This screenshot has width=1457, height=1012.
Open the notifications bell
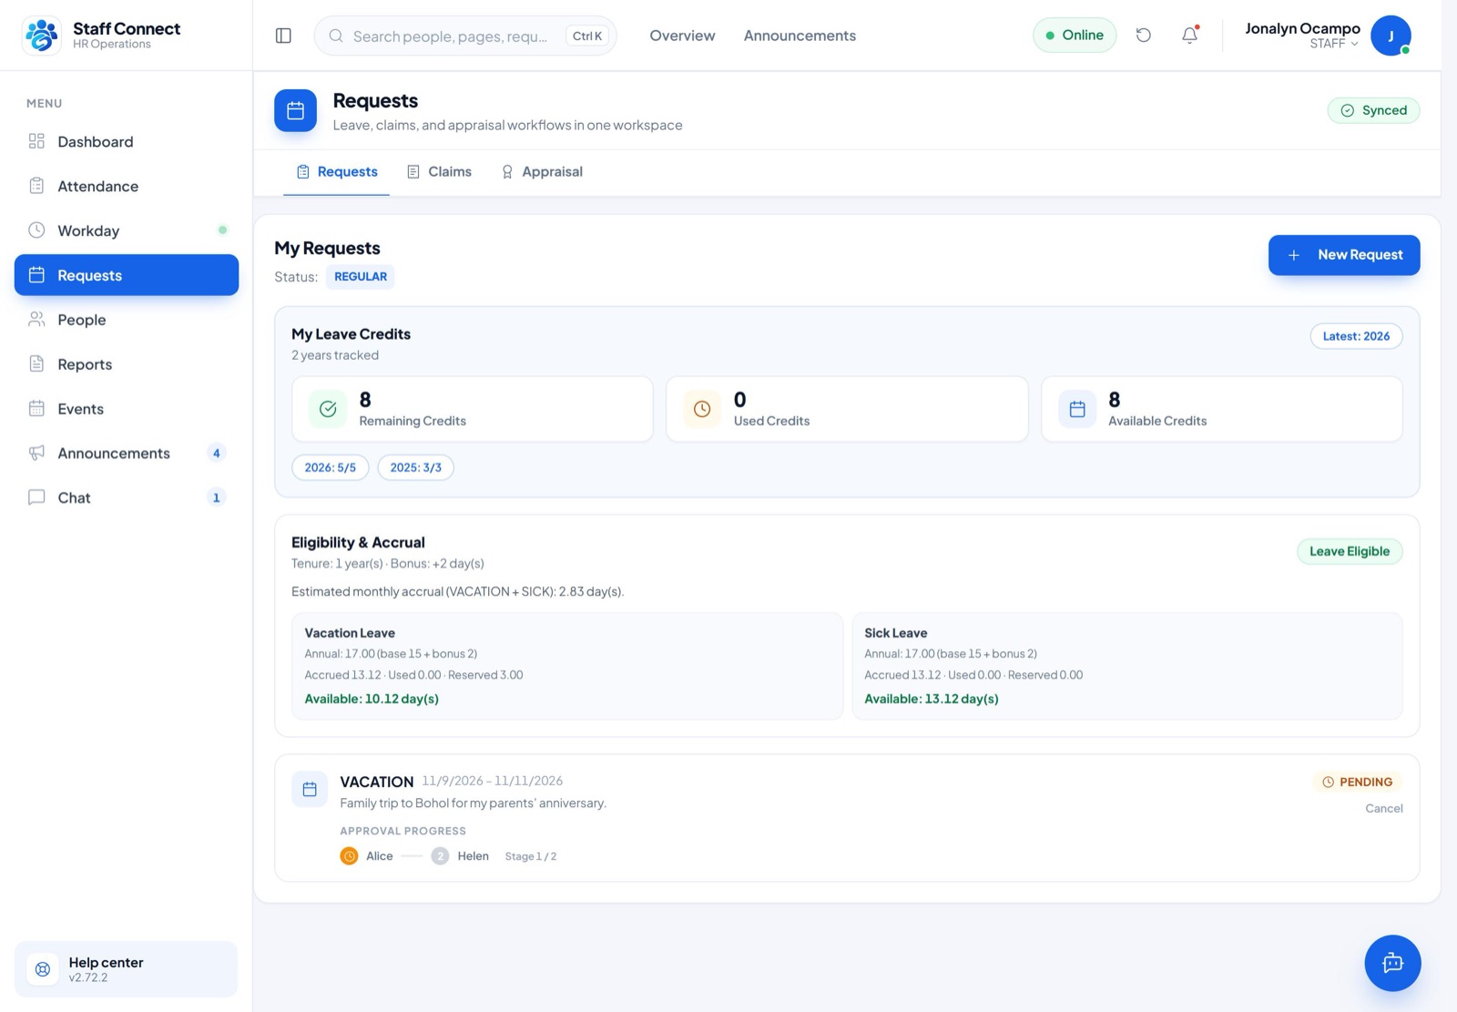1190,36
